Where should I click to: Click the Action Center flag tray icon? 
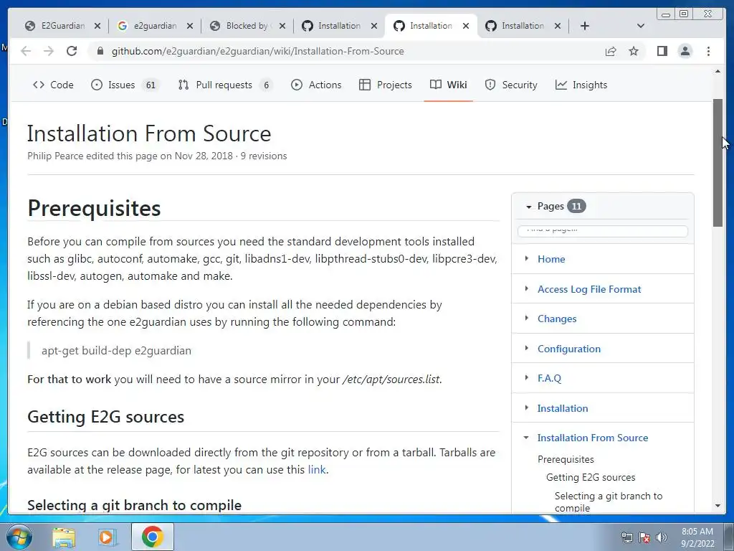pos(644,537)
